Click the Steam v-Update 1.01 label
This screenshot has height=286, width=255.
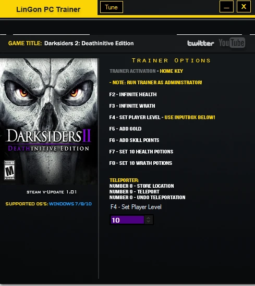[x=52, y=192]
